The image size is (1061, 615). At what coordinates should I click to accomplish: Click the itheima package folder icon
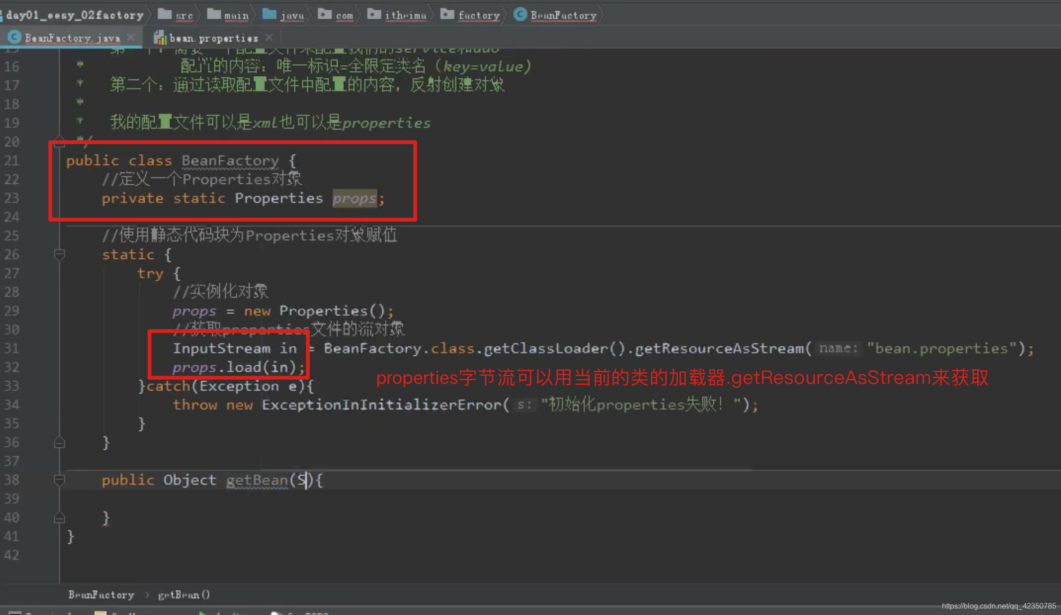click(x=374, y=14)
